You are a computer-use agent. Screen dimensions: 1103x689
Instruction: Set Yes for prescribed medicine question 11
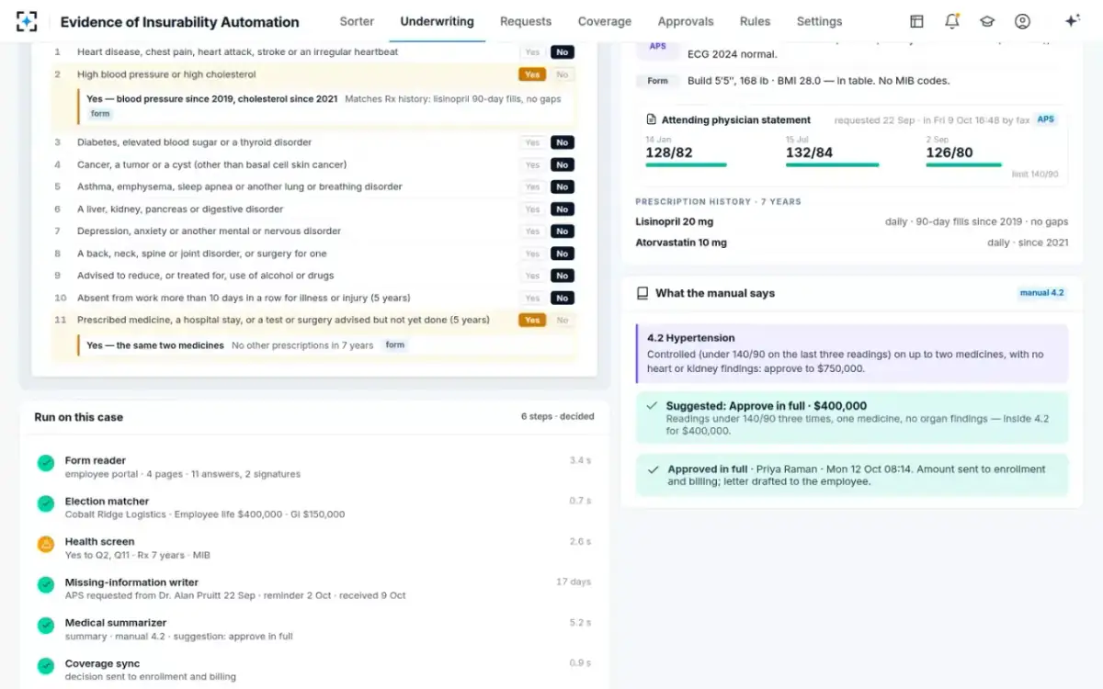(532, 320)
